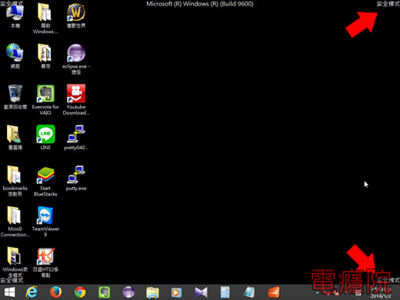Launch the World of Warcraft shortcut
The width and height of the screenshot is (400, 300).
tap(76, 16)
